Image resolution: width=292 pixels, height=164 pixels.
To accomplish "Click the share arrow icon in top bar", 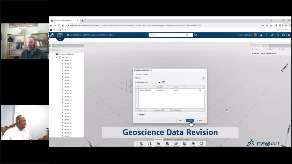I will 272,35.
